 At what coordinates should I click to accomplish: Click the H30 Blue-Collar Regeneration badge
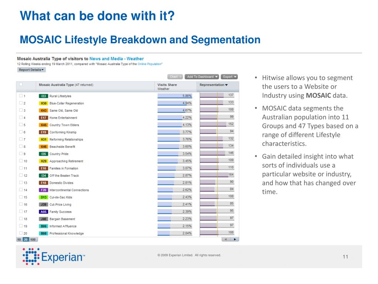pyautogui.click(x=44, y=104)
